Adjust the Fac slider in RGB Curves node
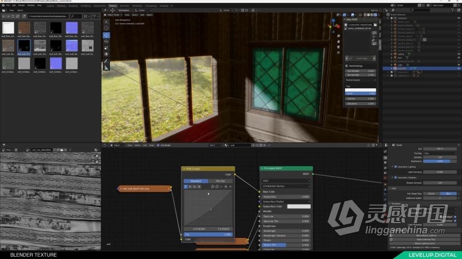This screenshot has width=462, height=259. tap(208, 235)
